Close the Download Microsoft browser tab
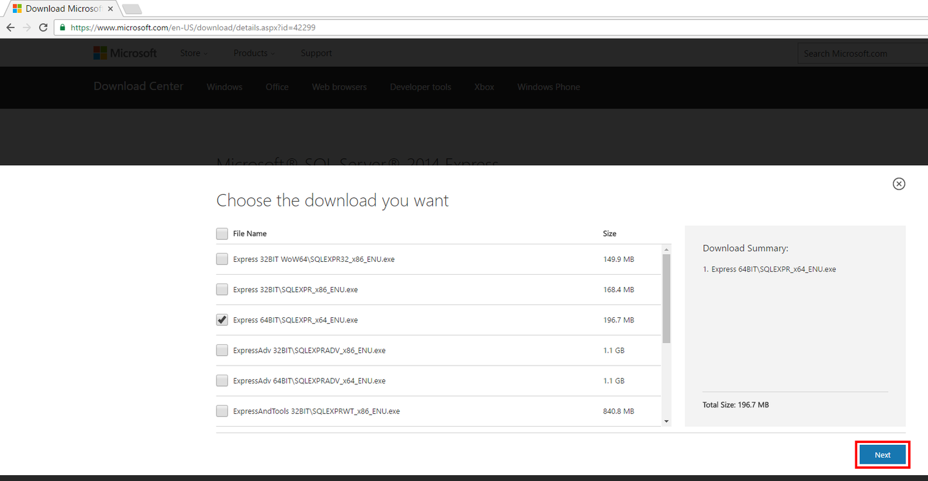928x481 pixels. (110, 9)
